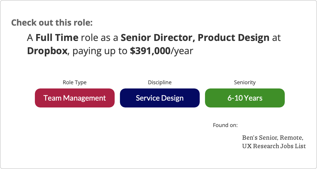
Task: Click the '/year' text after the salary
Action: click(182, 51)
